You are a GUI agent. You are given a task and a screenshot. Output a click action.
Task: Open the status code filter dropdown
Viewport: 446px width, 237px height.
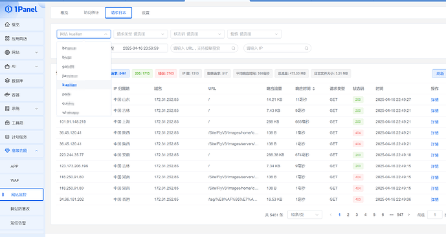pos(197,34)
